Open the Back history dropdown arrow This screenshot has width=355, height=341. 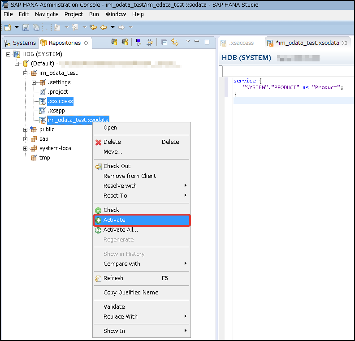click(113, 27)
